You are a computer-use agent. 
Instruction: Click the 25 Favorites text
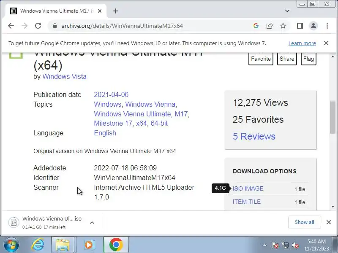pos(258,119)
